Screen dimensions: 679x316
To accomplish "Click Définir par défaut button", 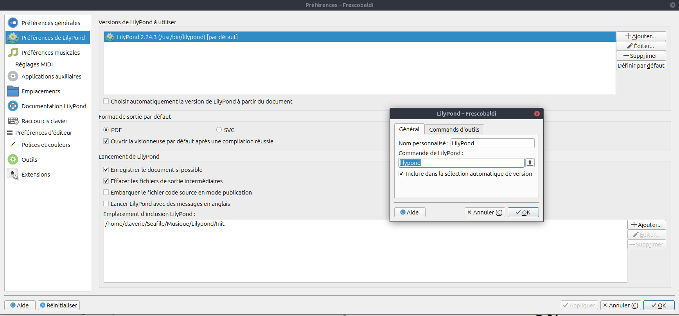I will 641,66.
